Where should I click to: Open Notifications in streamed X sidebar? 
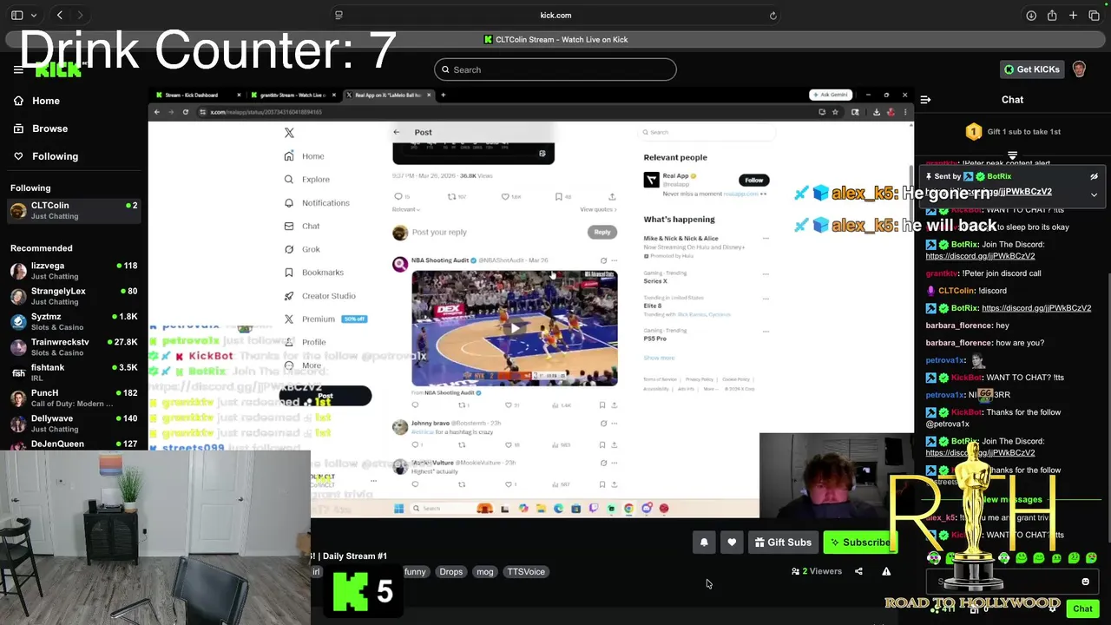[x=317, y=203]
